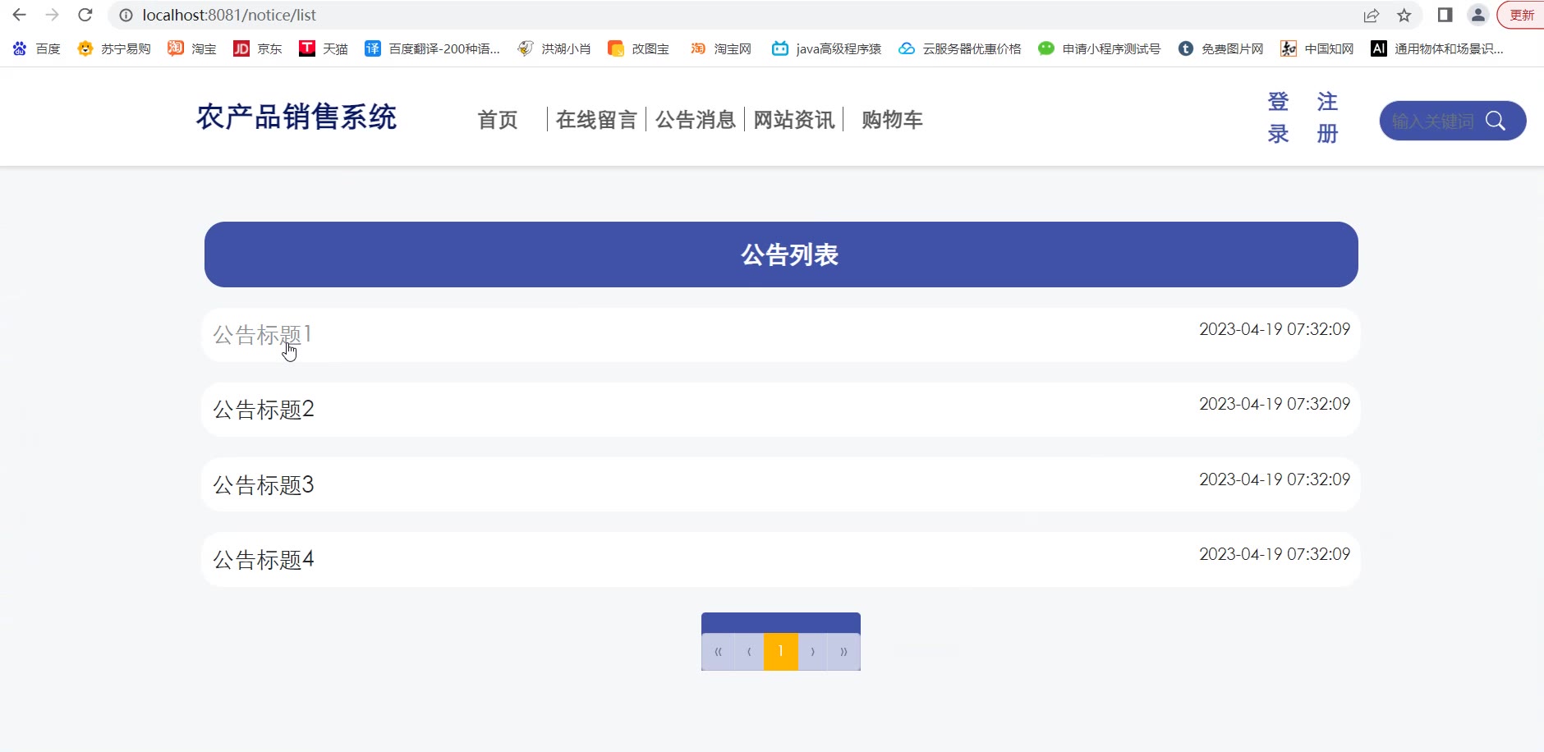Jump to last page double-arrow button

[843, 652]
